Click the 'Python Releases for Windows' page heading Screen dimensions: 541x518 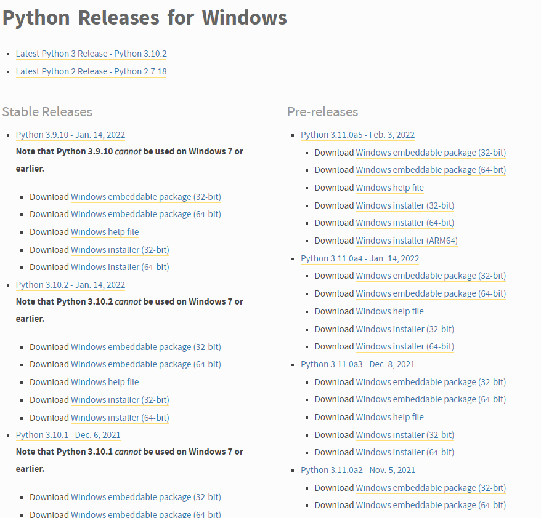(x=145, y=18)
